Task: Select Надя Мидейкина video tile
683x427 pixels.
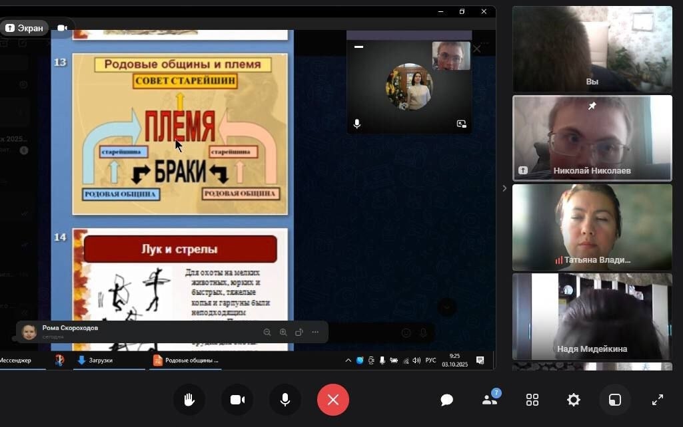Action: [592, 317]
